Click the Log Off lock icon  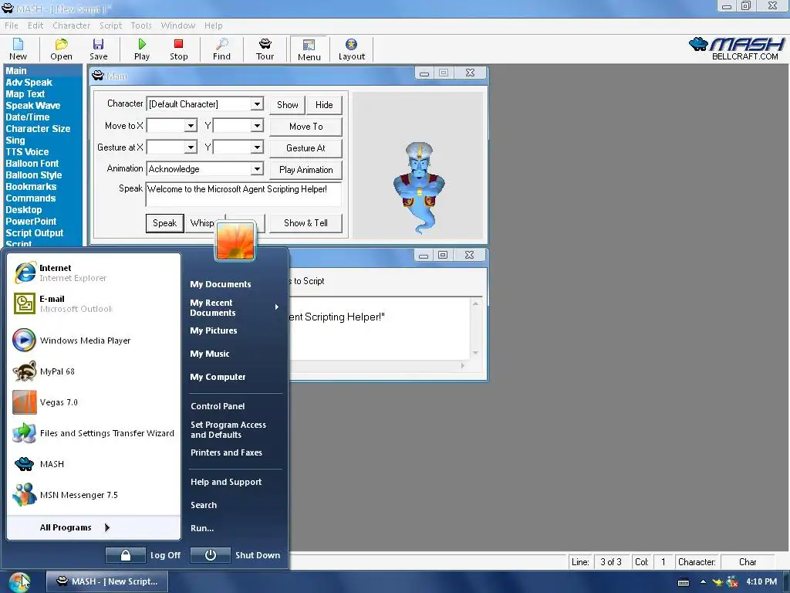(x=126, y=555)
